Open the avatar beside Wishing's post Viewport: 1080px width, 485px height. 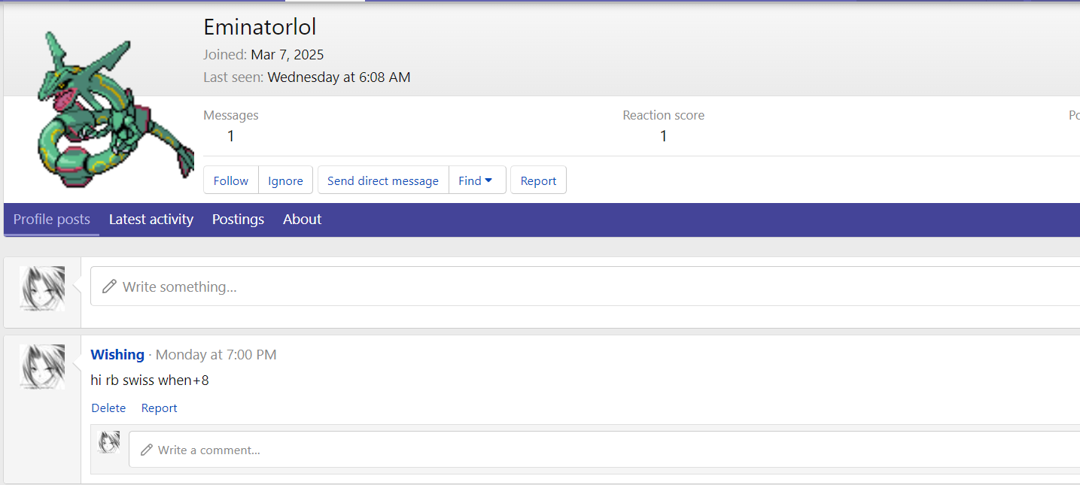click(x=42, y=367)
